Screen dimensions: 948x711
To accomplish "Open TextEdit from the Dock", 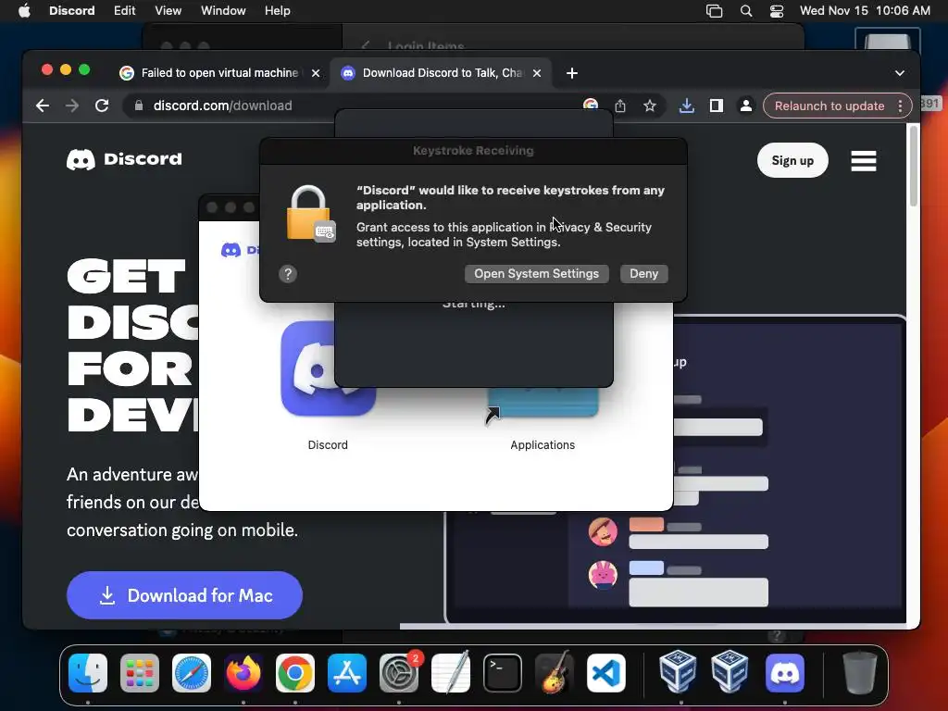I will (451, 673).
